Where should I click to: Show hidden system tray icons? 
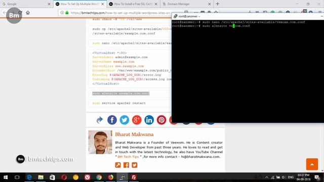267,177
